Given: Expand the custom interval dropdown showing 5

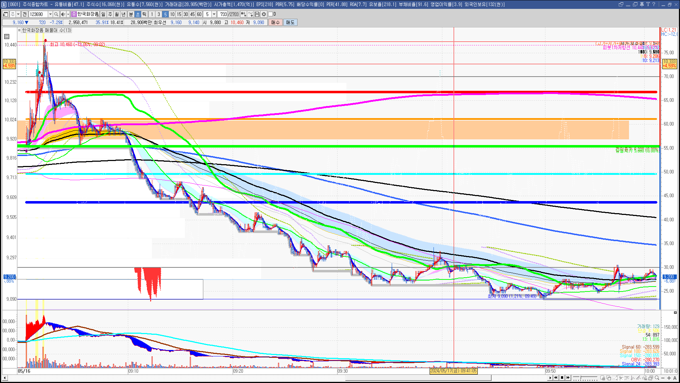Looking at the screenshot, I should point(214,14).
